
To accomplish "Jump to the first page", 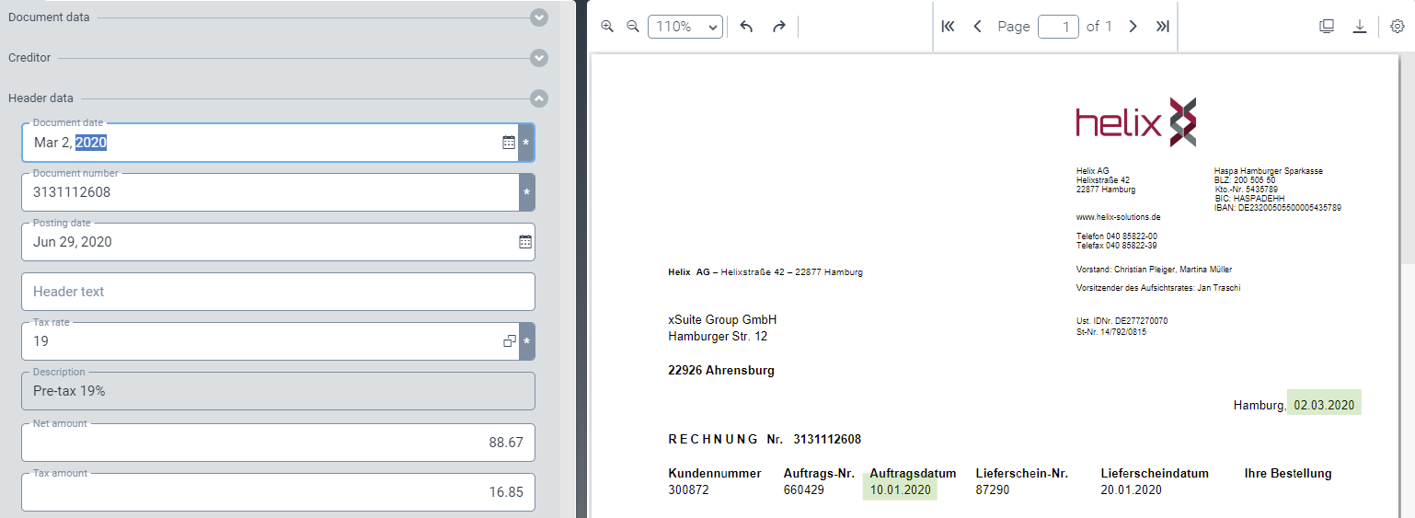I will point(948,27).
